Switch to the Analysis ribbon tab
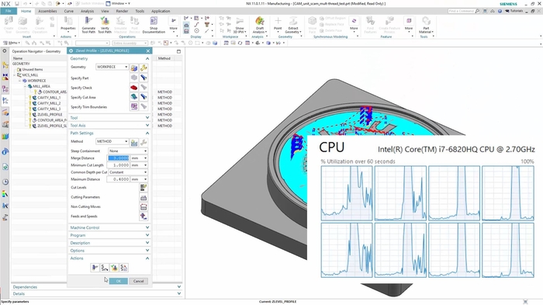The height and width of the screenshot is (305, 543). tap(87, 11)
